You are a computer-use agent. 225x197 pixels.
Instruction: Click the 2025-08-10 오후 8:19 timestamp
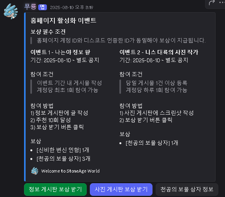[71, 7]
